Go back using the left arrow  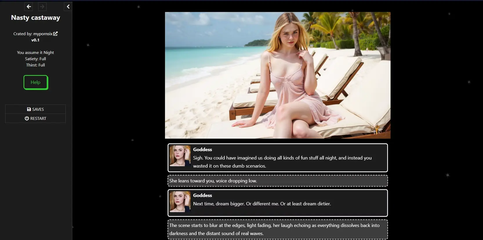[29, 6]
